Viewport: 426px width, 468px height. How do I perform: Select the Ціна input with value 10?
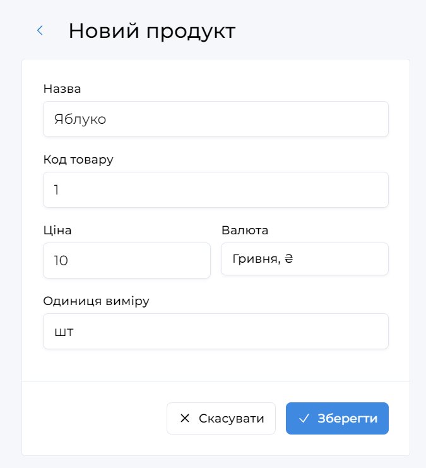(x=126, y=260)
